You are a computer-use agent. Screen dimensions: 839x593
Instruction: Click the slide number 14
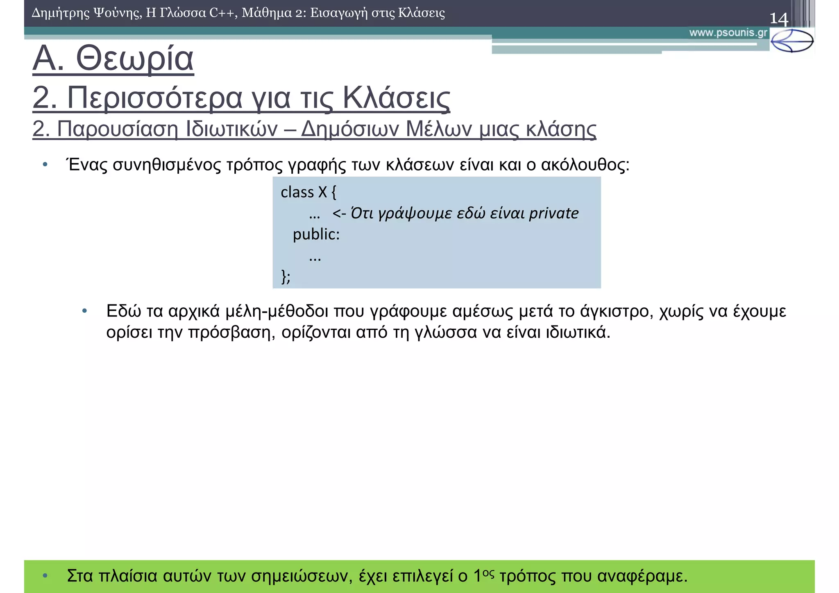778,19
